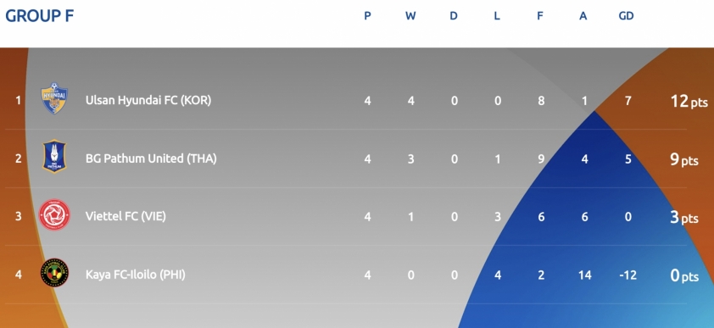This screenshot has width=714, height=328.
Task: Click the W column header
Action: [x=410, y=16]
